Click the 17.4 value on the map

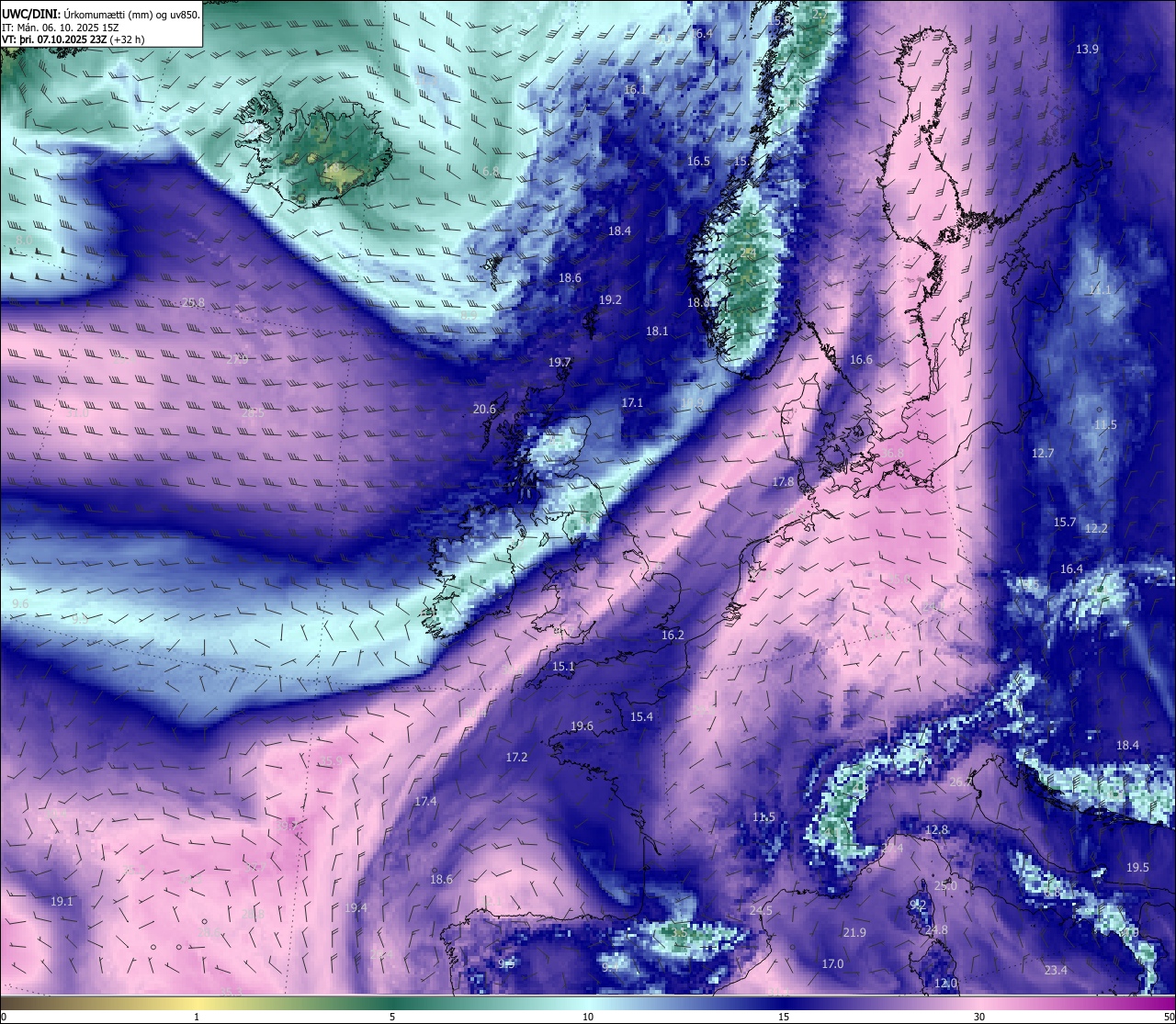[425, 802]
